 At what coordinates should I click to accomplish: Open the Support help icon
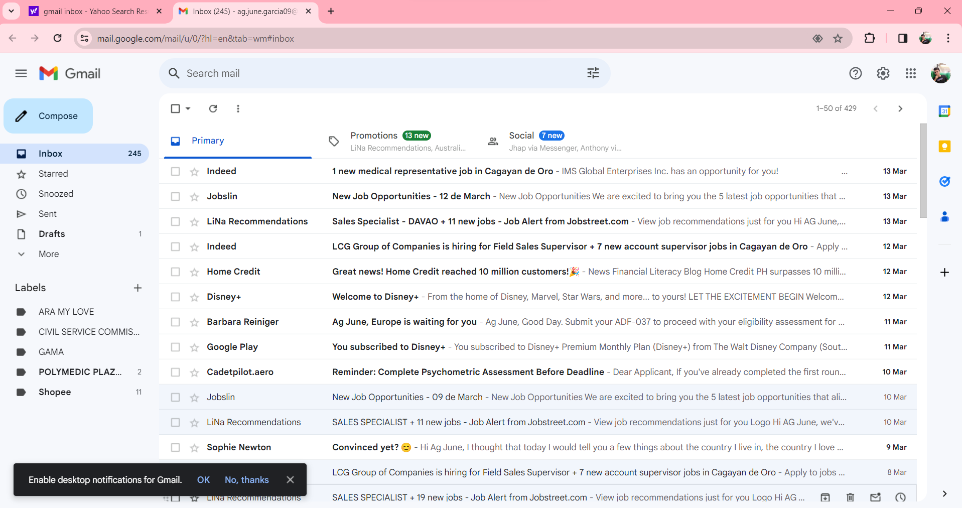pos(856,74)
